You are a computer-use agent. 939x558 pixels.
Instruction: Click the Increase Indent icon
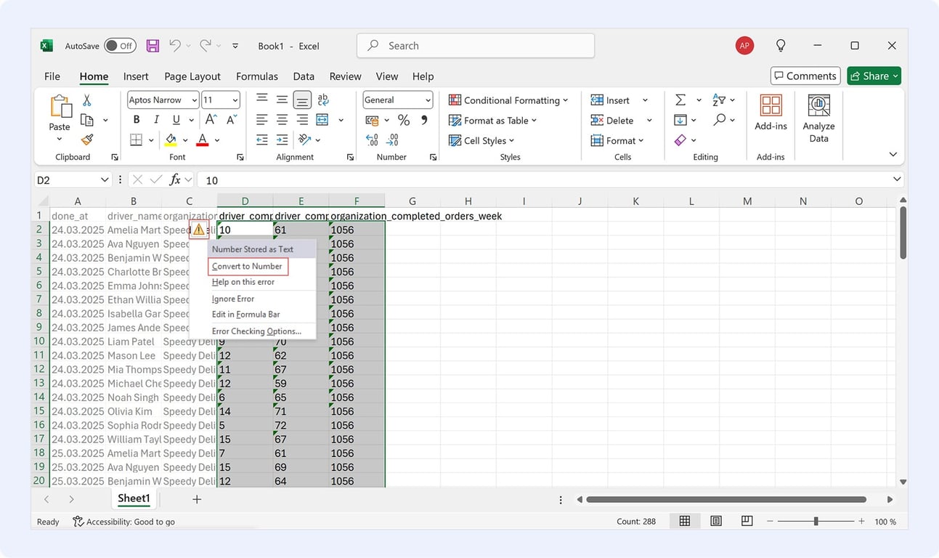(282, 139)
